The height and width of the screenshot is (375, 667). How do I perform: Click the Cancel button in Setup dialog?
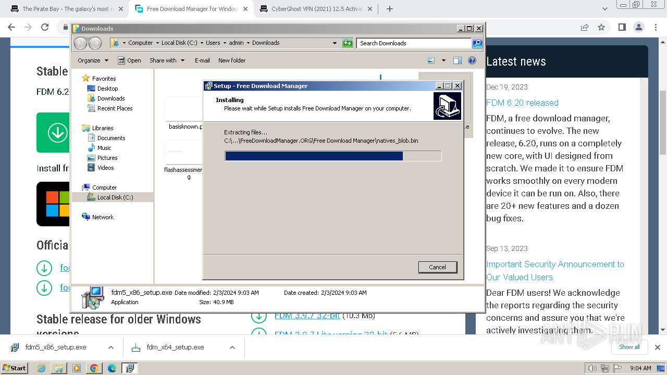(x=437, y=267)
